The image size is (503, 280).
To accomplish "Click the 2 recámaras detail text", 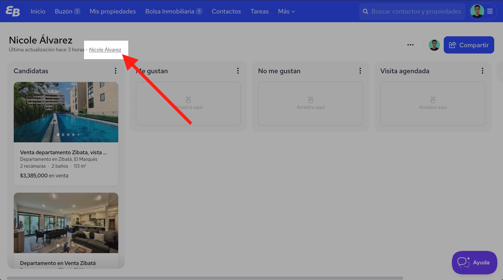I will coord(33,166).
